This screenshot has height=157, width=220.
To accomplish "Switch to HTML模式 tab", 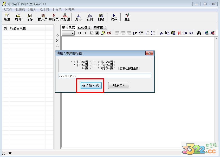I will pyautogui.click(x=84, y=28).
